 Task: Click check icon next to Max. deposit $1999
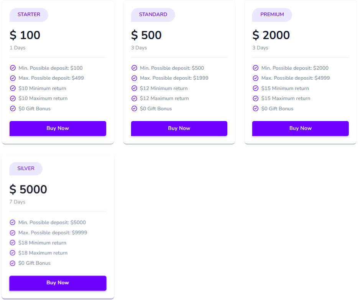coord(134,78)
